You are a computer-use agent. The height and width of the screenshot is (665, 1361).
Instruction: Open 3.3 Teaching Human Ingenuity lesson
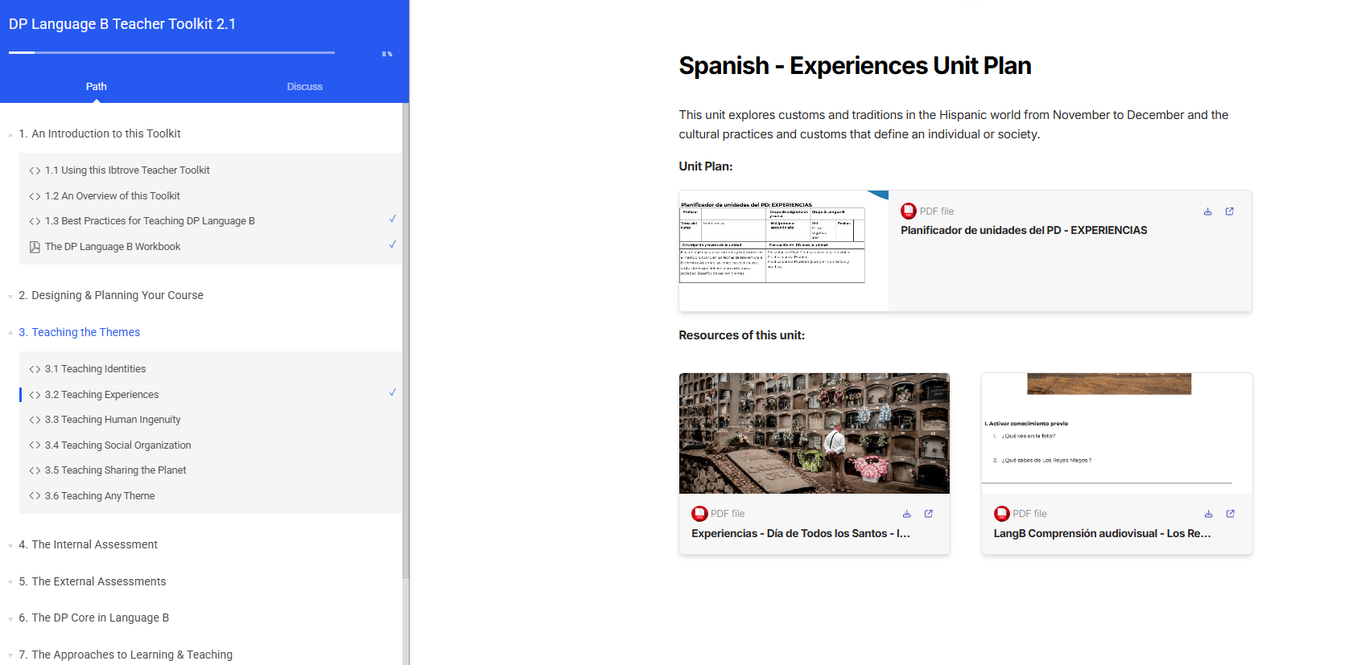[113, 420]
